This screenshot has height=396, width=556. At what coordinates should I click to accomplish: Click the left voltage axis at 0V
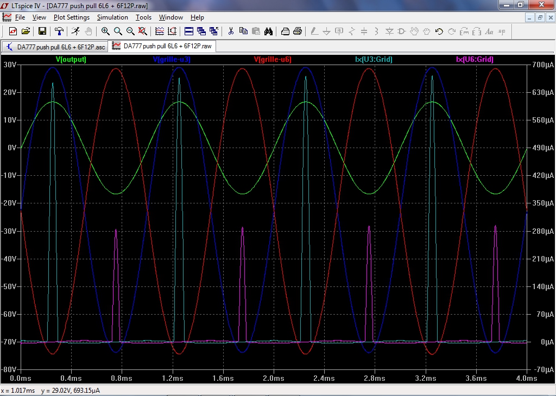coord(12,148)
